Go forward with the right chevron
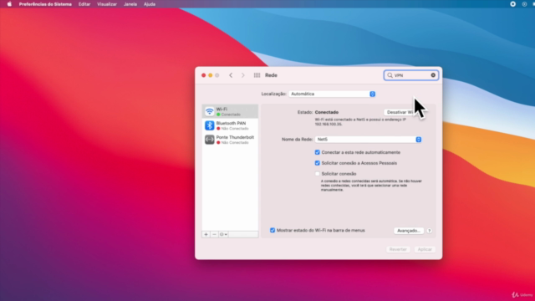The image size is (535, 301). (243, 75)
